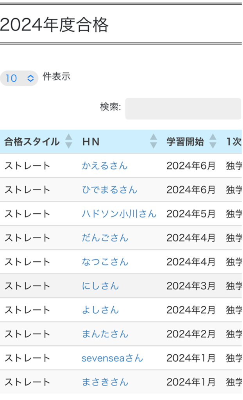
Task: Click the 2024年度合格 page heading
Action: 54,25
